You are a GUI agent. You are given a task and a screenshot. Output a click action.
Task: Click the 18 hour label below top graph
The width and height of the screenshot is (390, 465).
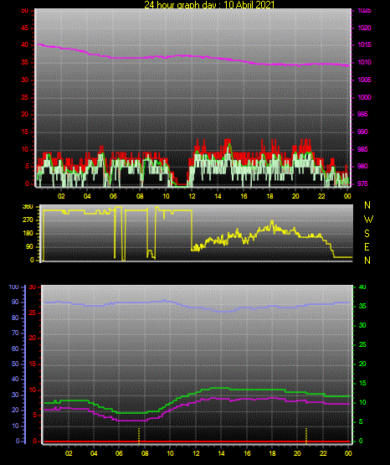[x=269, y=196]
